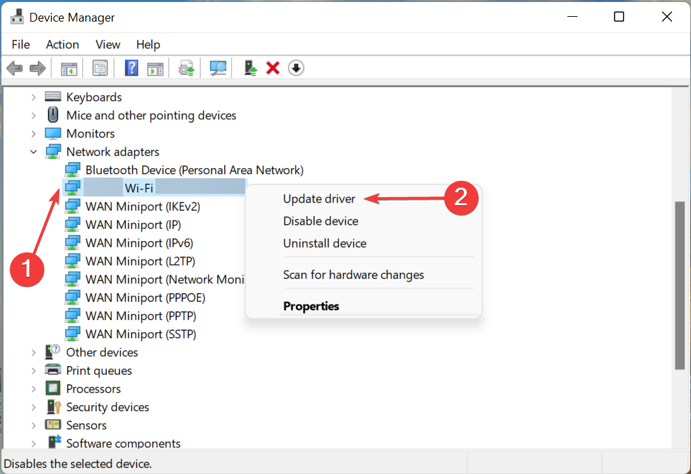Expand Mice and other pointing devices

click(34, 115)
